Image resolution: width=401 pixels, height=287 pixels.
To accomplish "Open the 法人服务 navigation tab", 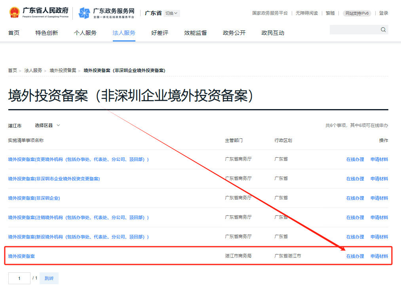I will [x=124, y=33].
